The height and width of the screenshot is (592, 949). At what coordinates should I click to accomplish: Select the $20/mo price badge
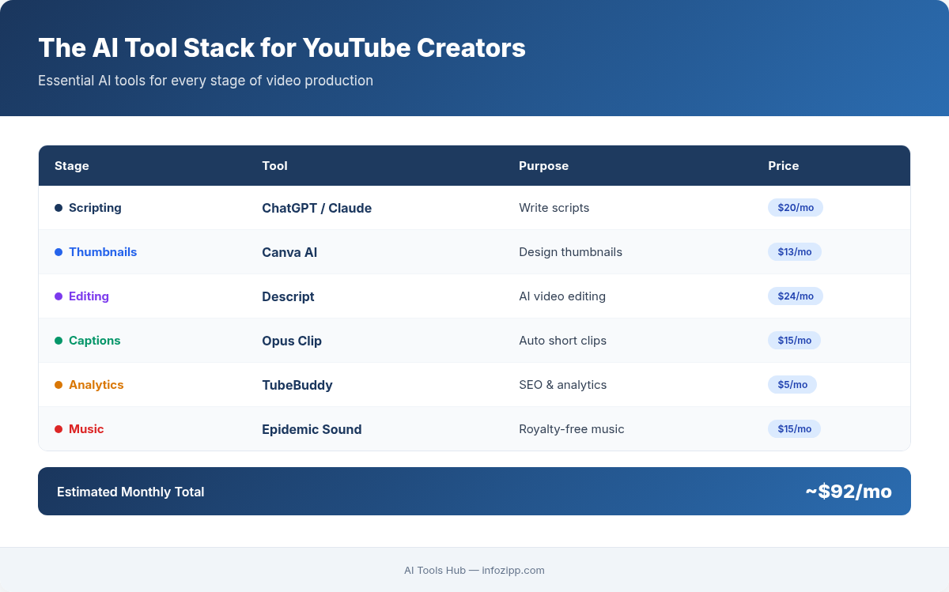point(795,207)
